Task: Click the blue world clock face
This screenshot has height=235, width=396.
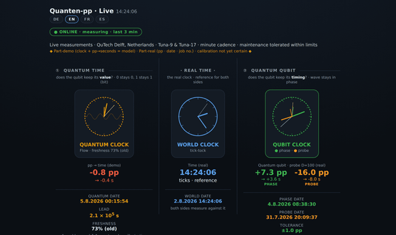Action: tap(198, 117)
